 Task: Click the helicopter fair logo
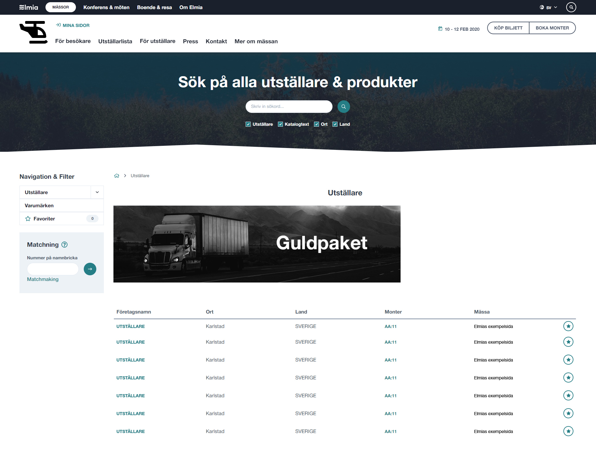click(x=34, y=32)
